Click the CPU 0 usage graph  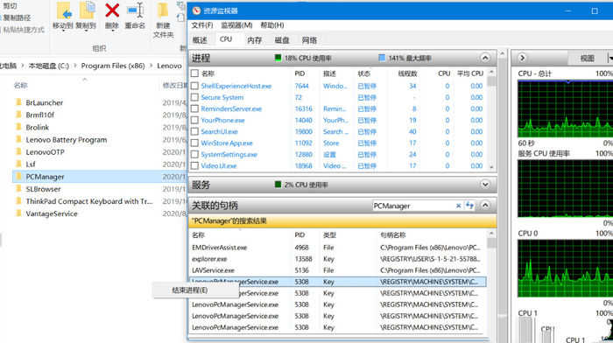tap(566, 269)
